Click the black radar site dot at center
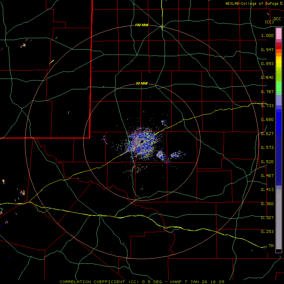The width and height of the screenshot is (284, 284). 142,141
